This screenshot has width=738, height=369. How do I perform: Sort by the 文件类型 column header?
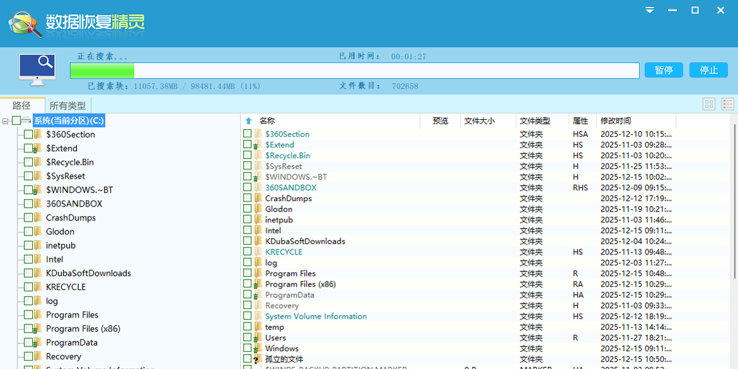click(535, 121)
